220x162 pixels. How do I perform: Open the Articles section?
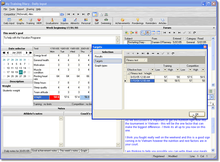click(x=162, y=22)
